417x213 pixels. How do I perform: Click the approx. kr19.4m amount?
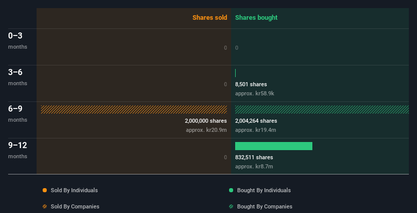tap(255, 130)
